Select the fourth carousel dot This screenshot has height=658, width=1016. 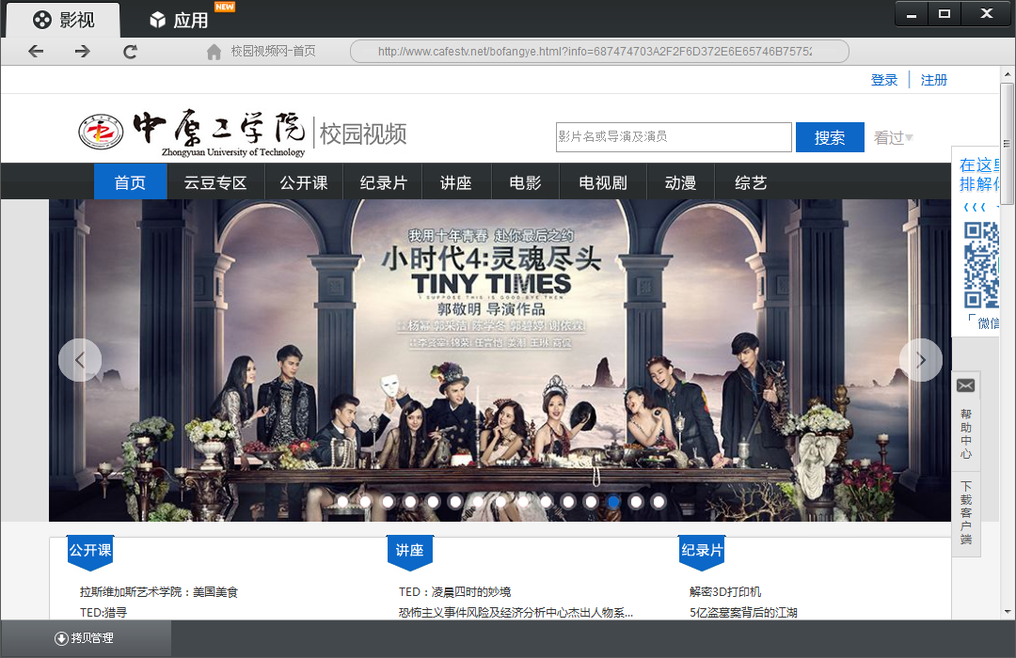tap(410, 501)
